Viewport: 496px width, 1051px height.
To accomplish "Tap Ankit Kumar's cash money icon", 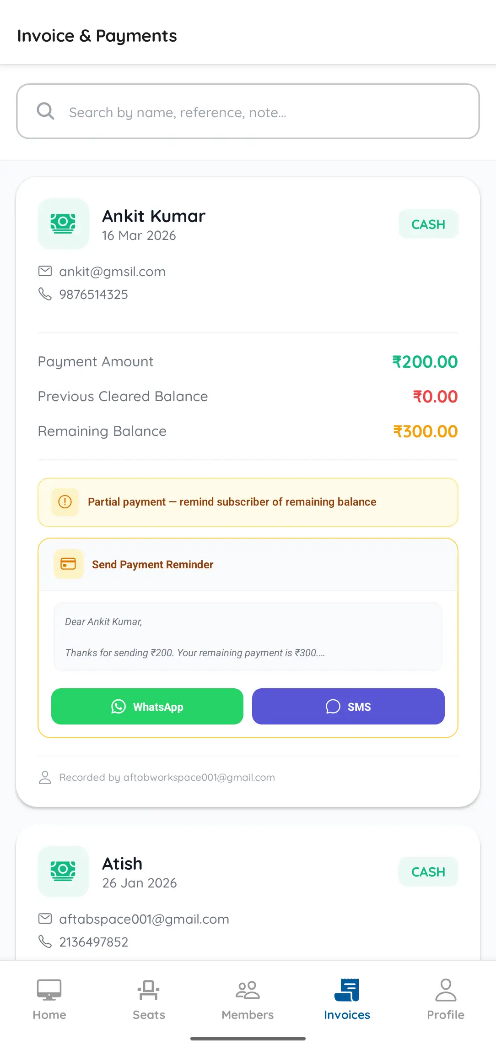I will tap(63, 223).
